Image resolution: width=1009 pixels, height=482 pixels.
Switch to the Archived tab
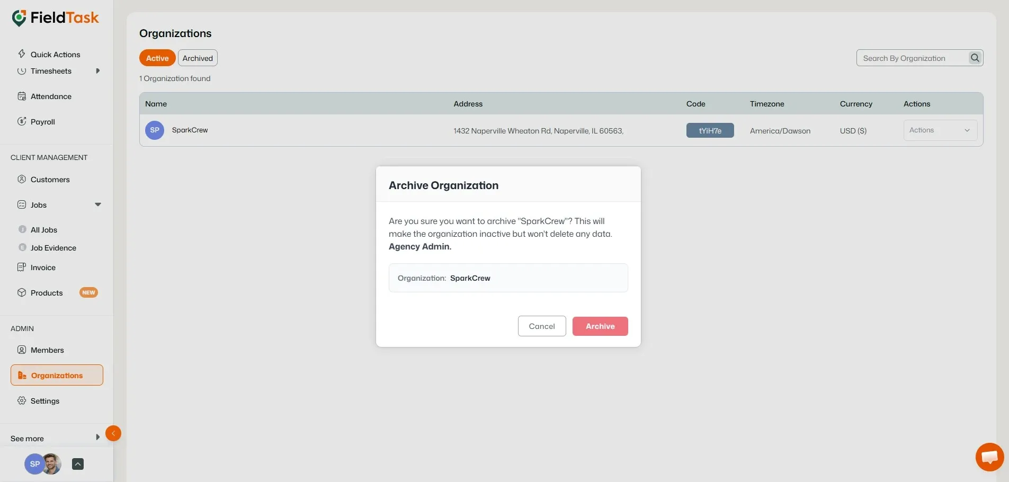(198, 58)
